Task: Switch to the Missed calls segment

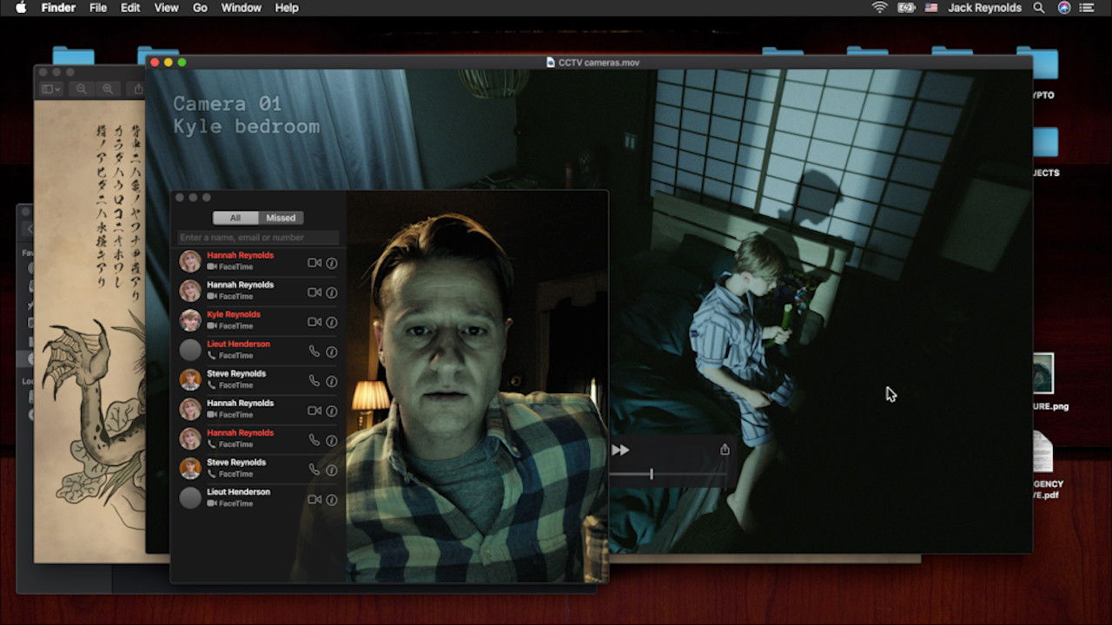Action: (x=281, y=218)
